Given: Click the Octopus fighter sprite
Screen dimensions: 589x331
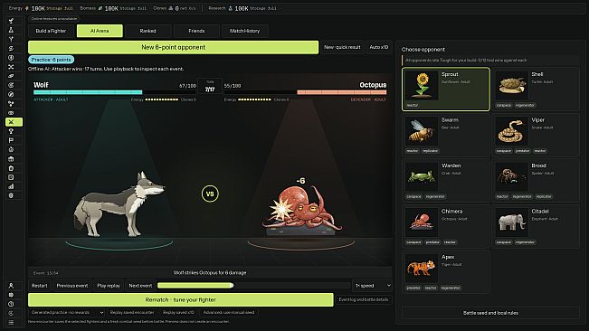Looking at the screenshot, I should (301, 211).
